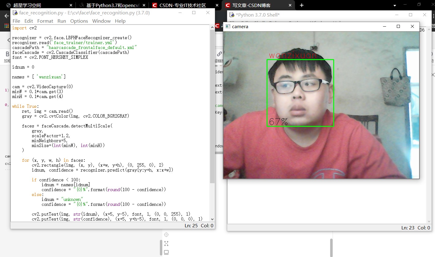Open the Options menu in IDLE editor
435x257 pixels.
pos(79,21)
